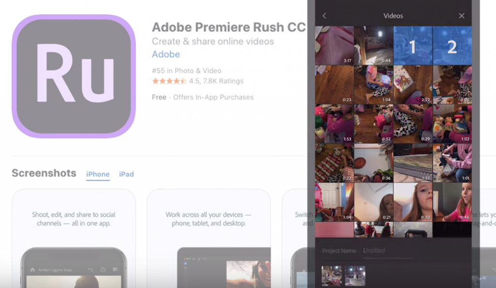This screenshot has height=288, width=496.
Task: Click the Project Name Untitled field
Action: (388, 251)
